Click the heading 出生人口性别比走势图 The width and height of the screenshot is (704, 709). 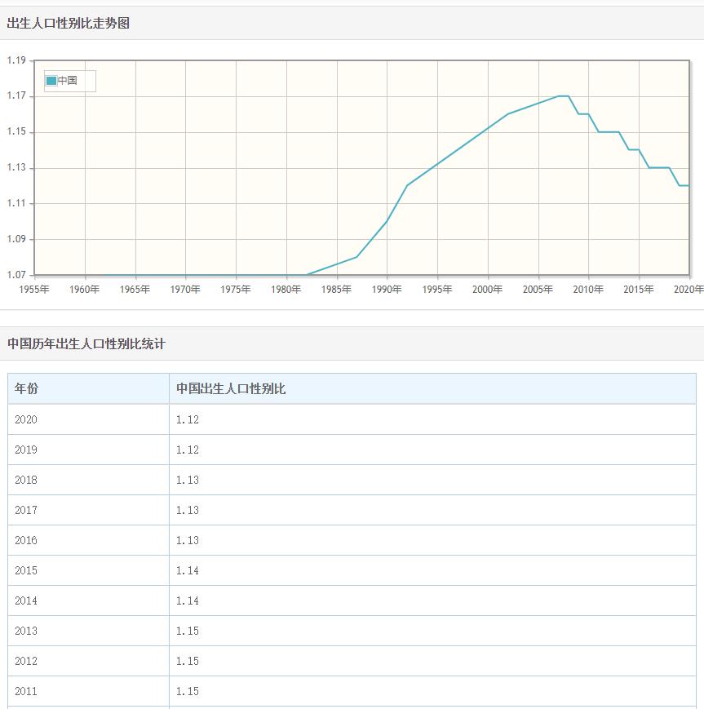[x=69, y=23]
